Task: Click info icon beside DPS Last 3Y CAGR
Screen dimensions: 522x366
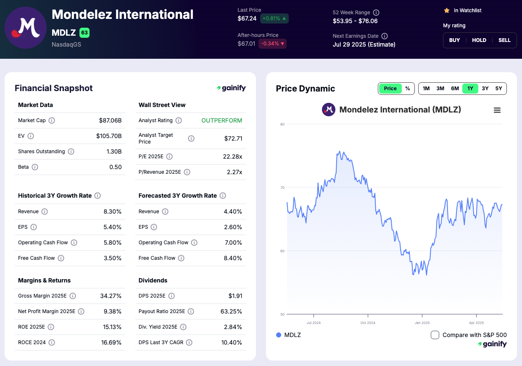Action: tap(189, 342)
